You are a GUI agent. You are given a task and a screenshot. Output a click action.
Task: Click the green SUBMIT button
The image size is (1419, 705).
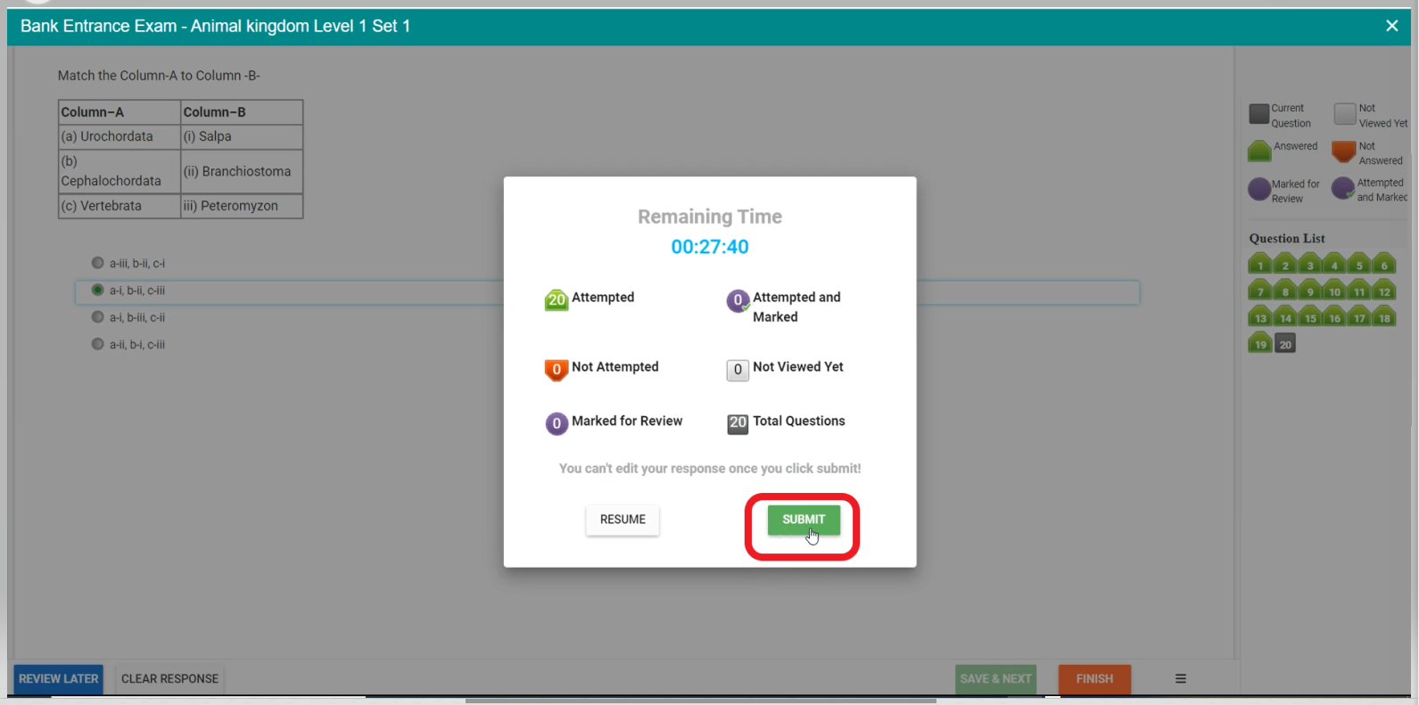coord(803,520)
